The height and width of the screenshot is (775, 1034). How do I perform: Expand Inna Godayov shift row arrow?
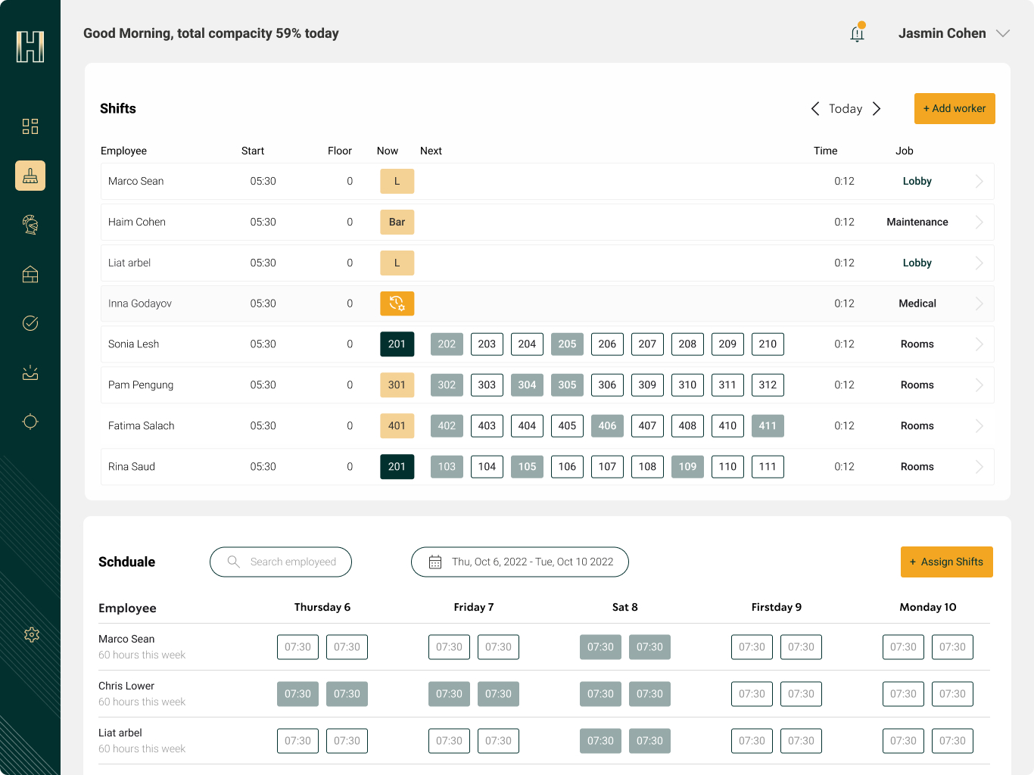click(x=979, y=303)
